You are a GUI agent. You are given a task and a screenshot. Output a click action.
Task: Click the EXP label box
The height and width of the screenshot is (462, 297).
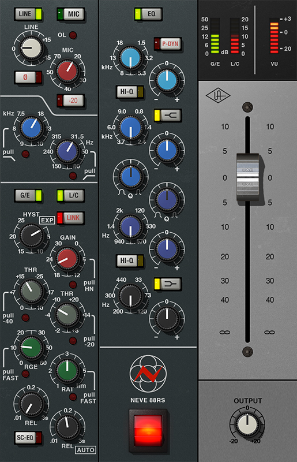(x=47, y=221)
